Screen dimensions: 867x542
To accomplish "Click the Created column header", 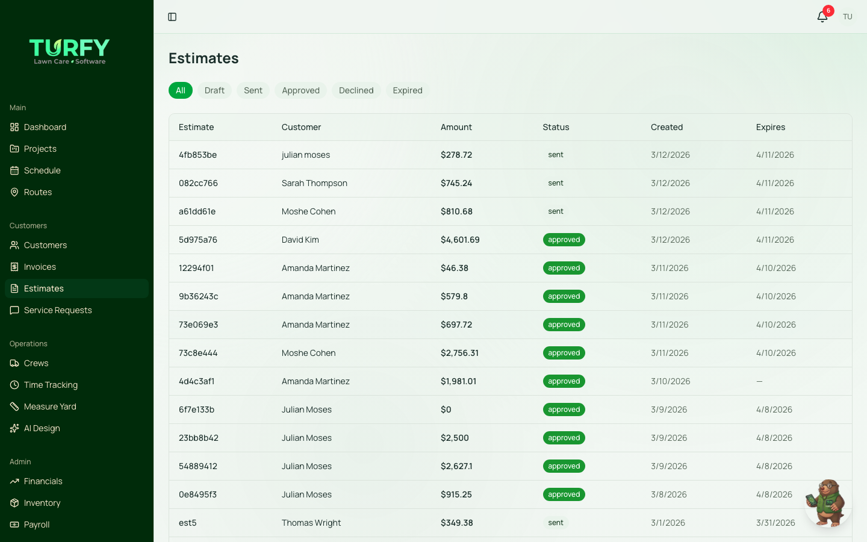I will pyautogui.click(x=667, y=127).
